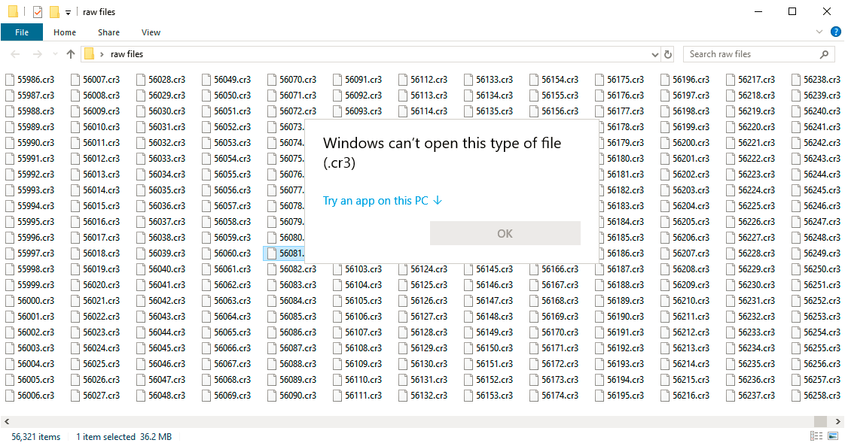Switch to the View tab
The image size is (845, 446).
(151, 32)
